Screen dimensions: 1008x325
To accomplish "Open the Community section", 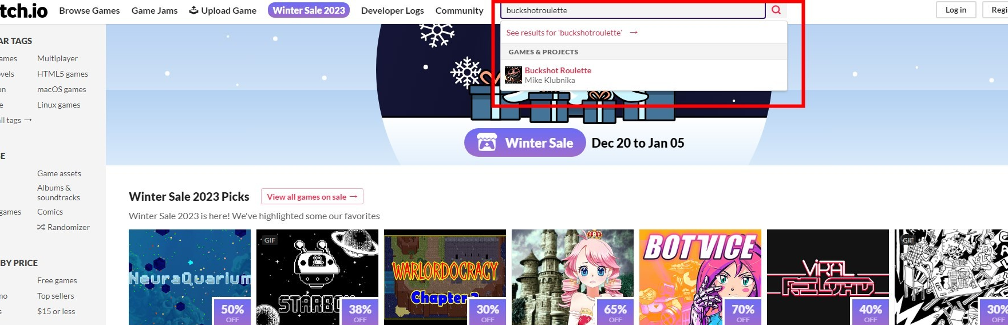I will tap(459, 10).
